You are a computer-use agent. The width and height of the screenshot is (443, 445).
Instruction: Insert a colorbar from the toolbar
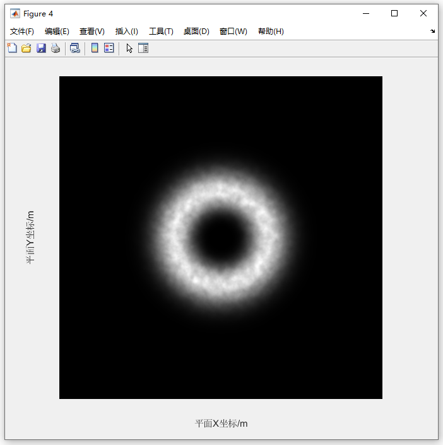(95, 48)
